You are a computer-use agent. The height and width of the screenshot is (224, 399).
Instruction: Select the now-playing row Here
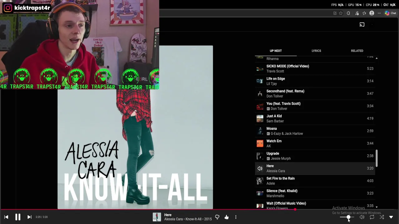click(315, 168)
